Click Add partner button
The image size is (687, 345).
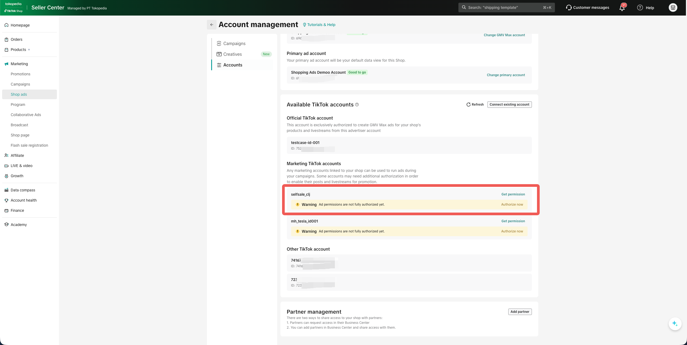[x=520, y=312]
